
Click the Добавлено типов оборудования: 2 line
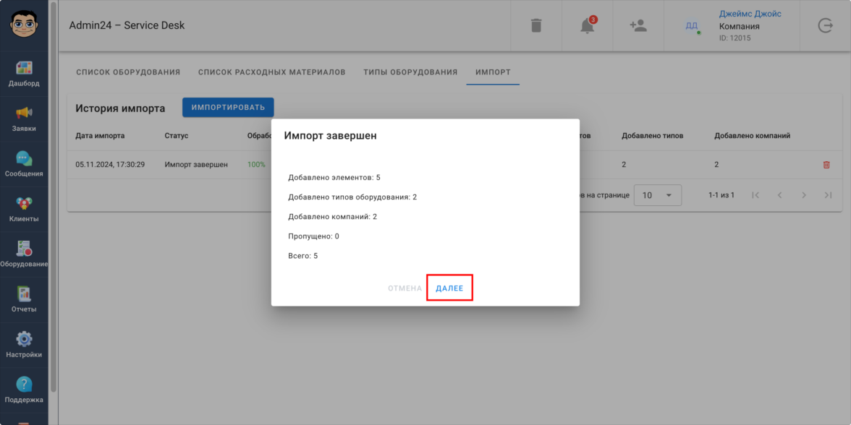point(352,197)
